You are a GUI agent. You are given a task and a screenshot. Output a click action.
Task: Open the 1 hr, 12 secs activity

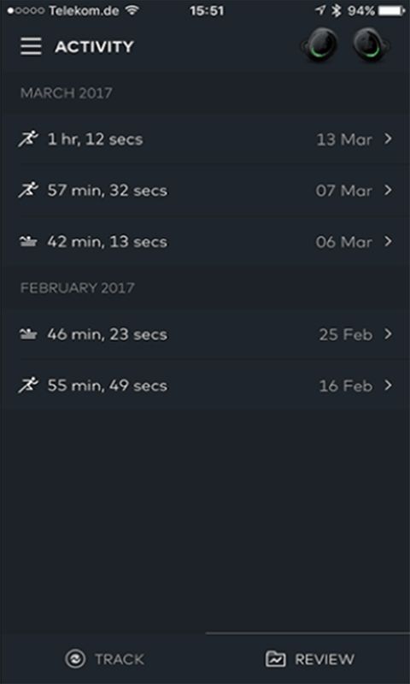coord(205,139)
